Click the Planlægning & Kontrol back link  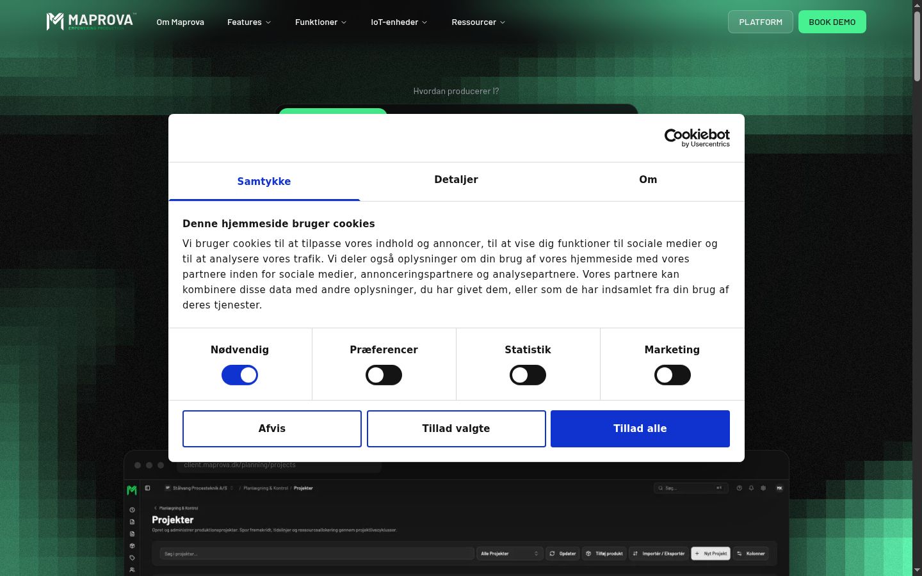[176, 508]
